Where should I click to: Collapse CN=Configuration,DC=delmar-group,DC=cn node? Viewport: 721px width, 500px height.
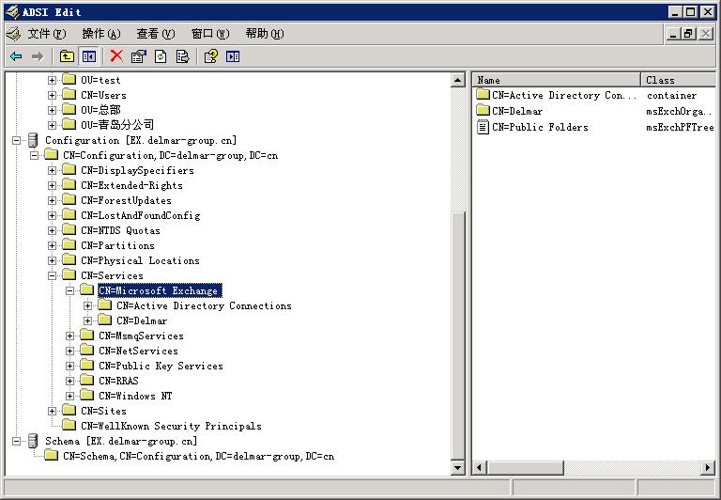point(34,156)
